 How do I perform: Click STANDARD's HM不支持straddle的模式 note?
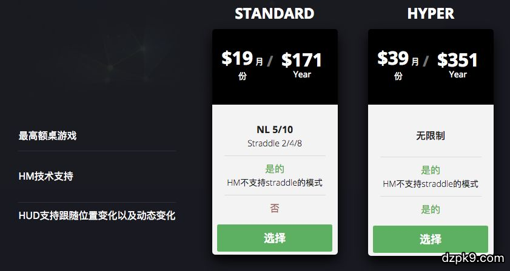click(275, 182)
